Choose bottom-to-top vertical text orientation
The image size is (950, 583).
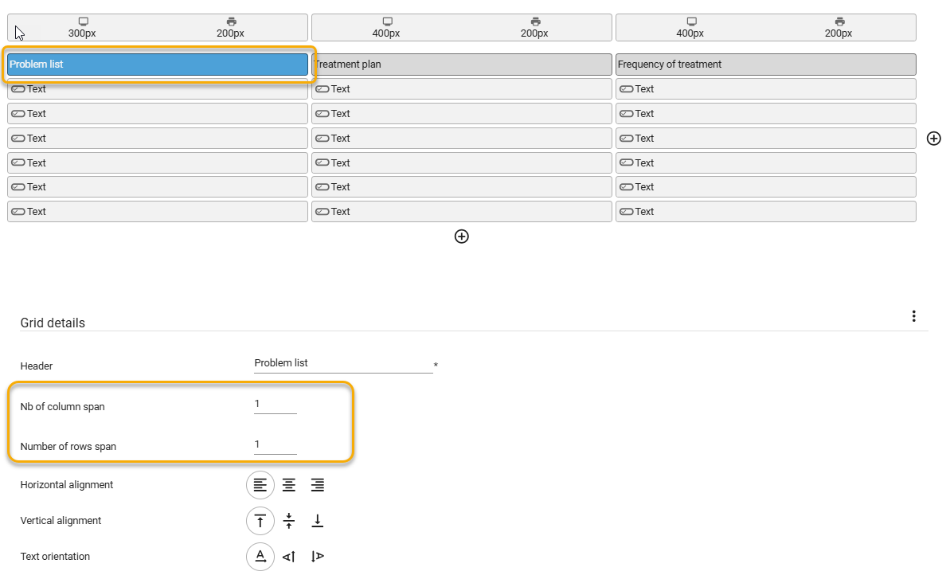(289, 557)
